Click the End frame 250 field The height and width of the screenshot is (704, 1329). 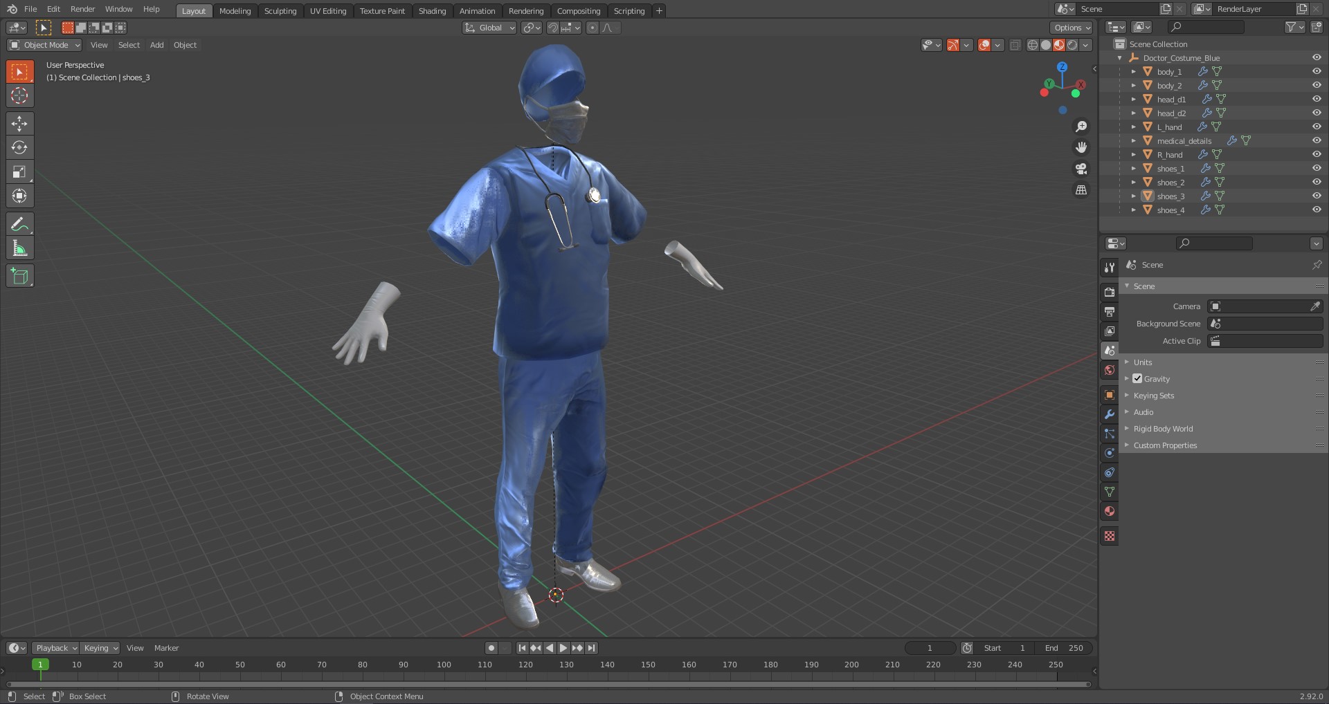[1065, 648]
